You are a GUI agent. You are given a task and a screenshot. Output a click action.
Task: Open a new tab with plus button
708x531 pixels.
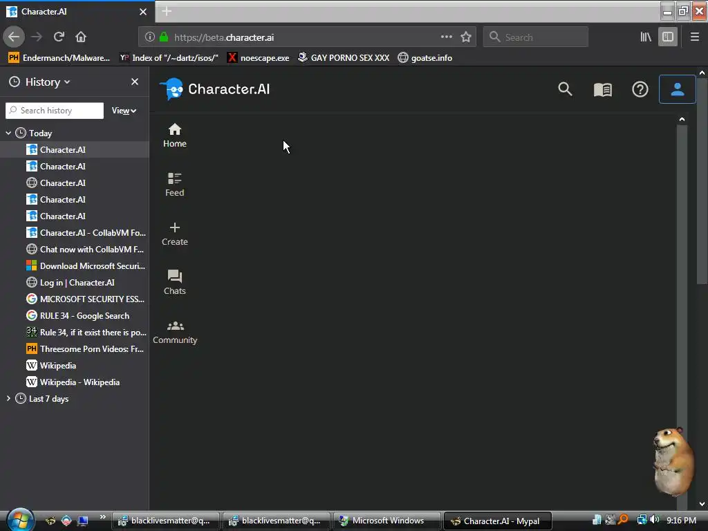[167, 11]
